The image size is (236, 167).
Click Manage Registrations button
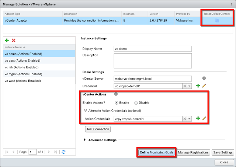pyautogui.click(x=193, y=152)
